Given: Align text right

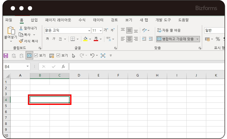Looking at the screenshot, I should tap(136, 39).
